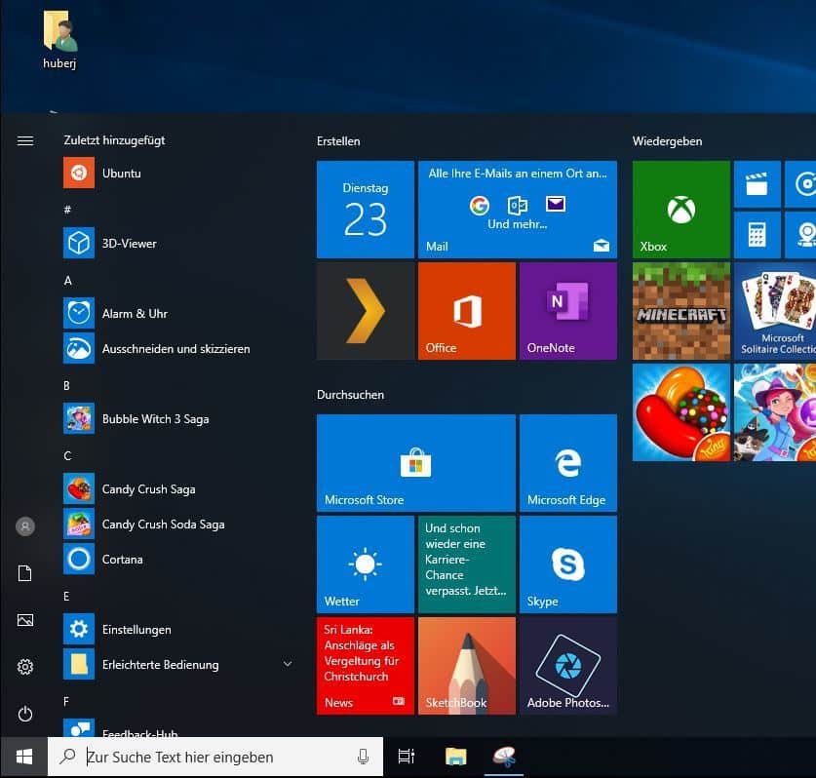Select the Wiedergeben group header

pyautogui.click(x=667, y=141)
